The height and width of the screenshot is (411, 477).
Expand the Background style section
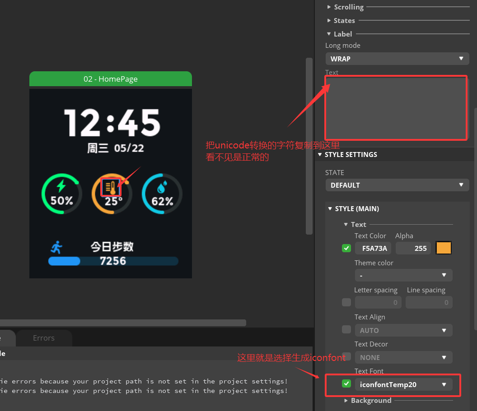coord(370,401)
